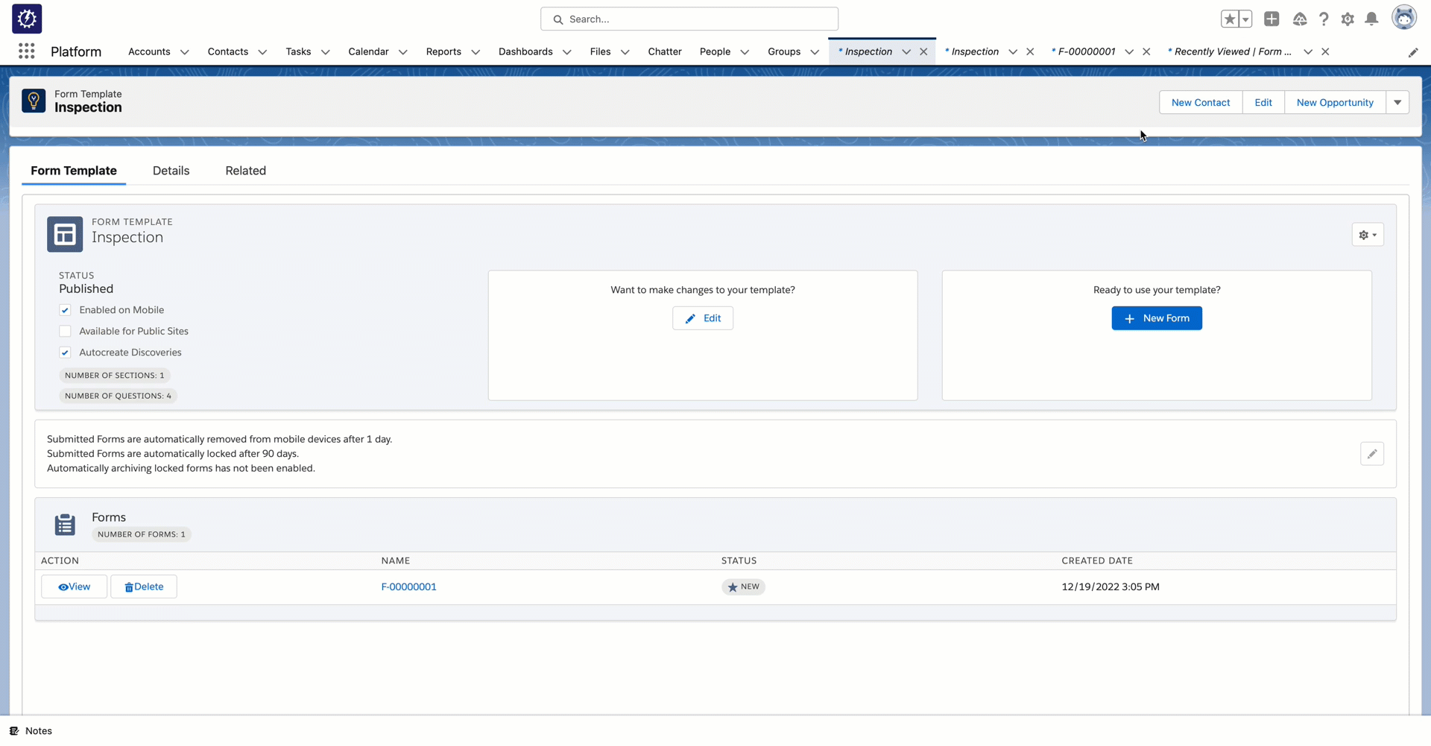This screenshot has width=1431, height=746.
Task: Delete form F-00000001
Action: click(144, 587)
